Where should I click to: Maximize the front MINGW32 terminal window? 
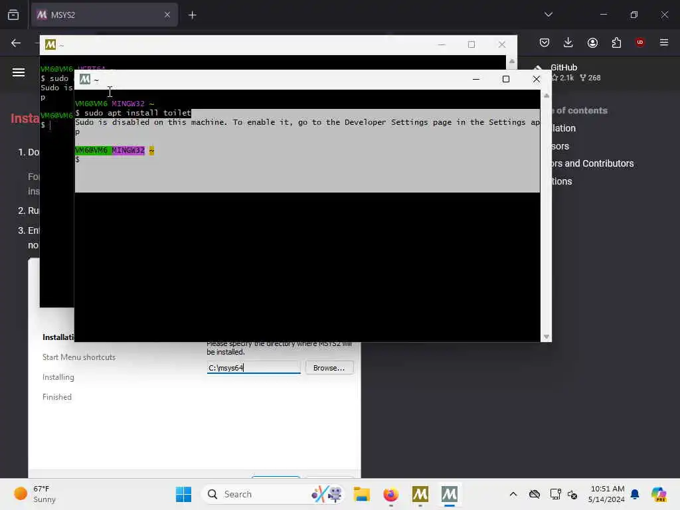pos(505,79)
